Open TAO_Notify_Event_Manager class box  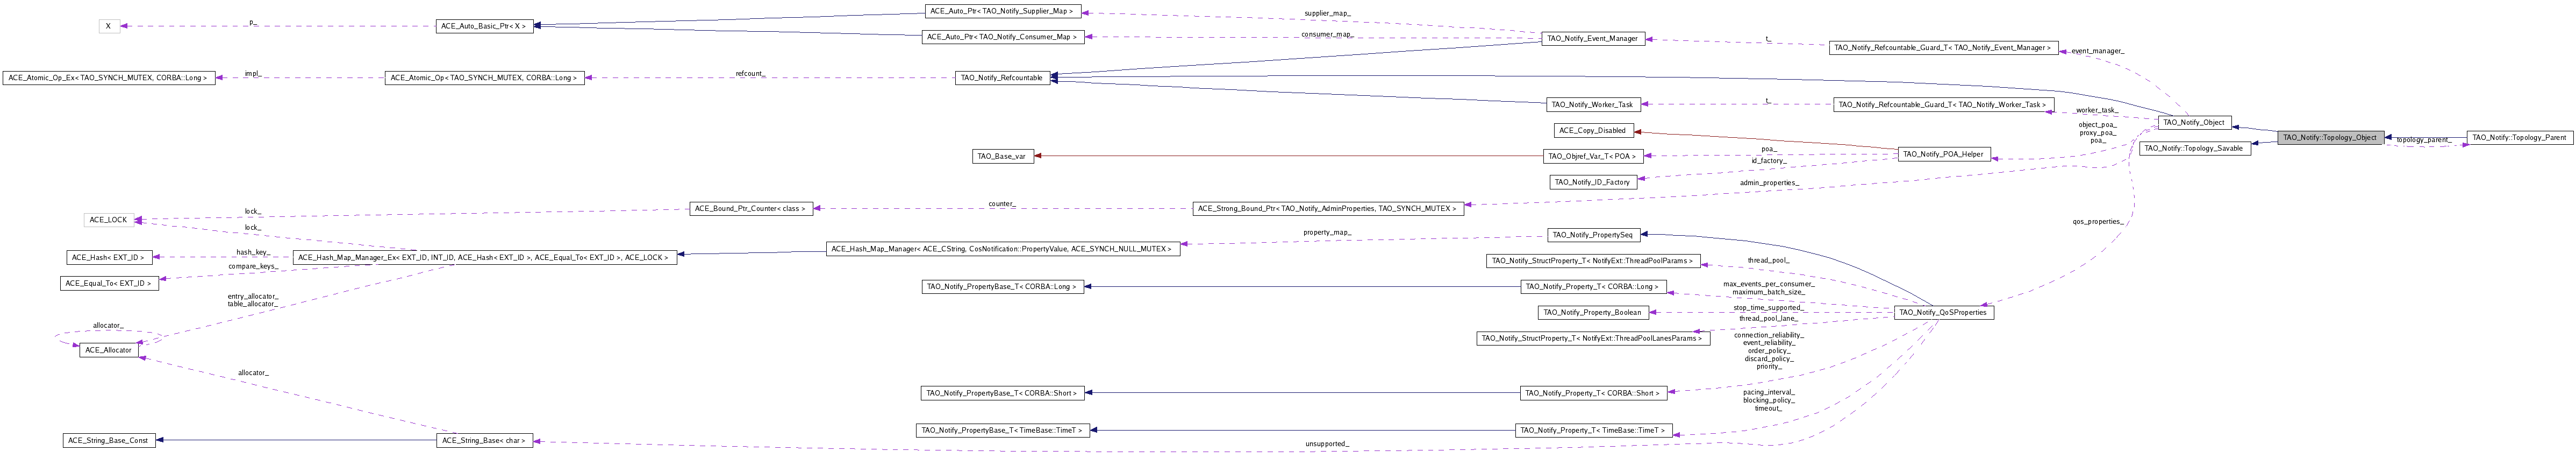[x=1592, y=39]
